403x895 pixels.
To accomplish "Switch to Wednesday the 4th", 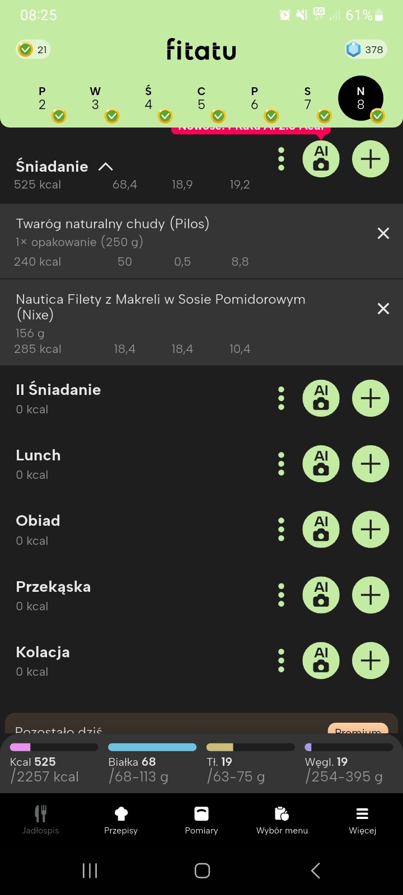I will pyautogui.click(x=148, y=99).
